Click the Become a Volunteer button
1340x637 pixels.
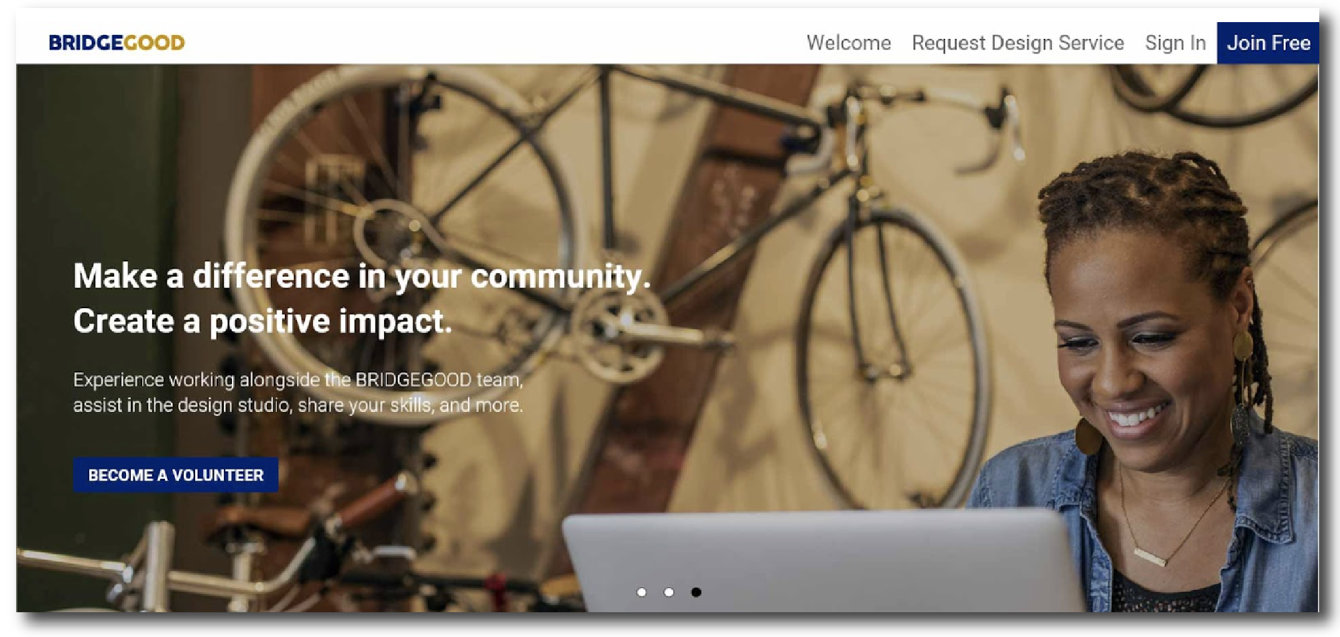tap(176, 475)
